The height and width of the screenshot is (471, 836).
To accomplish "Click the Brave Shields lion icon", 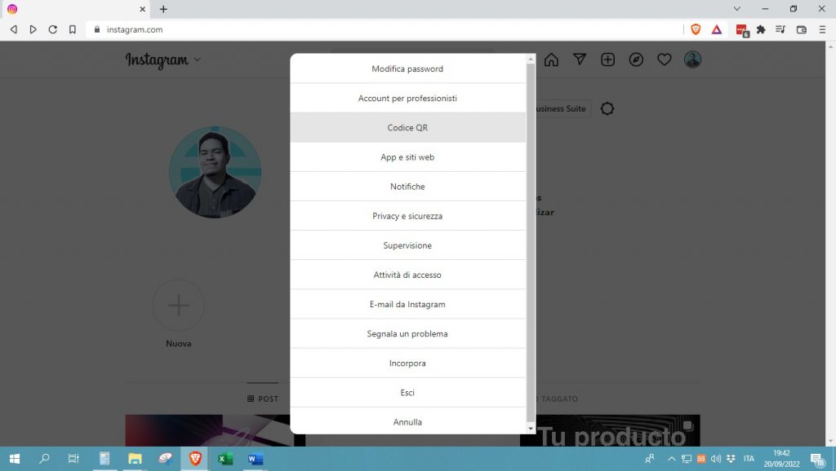I will 696,29.
